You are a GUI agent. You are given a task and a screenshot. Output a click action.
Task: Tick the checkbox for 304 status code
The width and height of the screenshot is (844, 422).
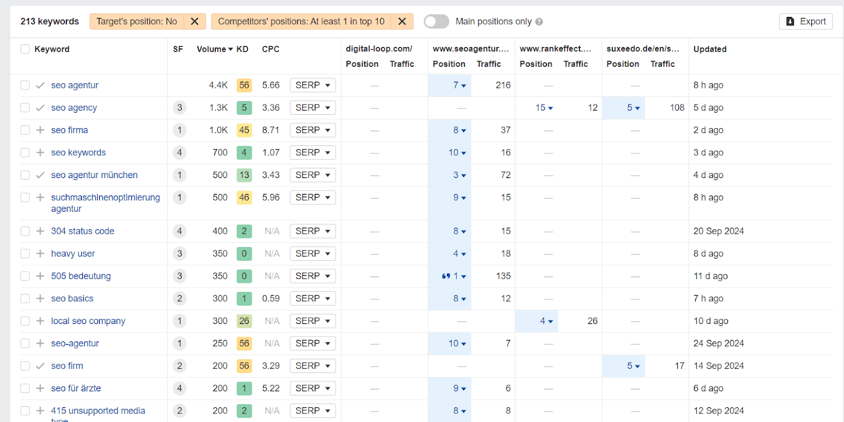(25, 231)
